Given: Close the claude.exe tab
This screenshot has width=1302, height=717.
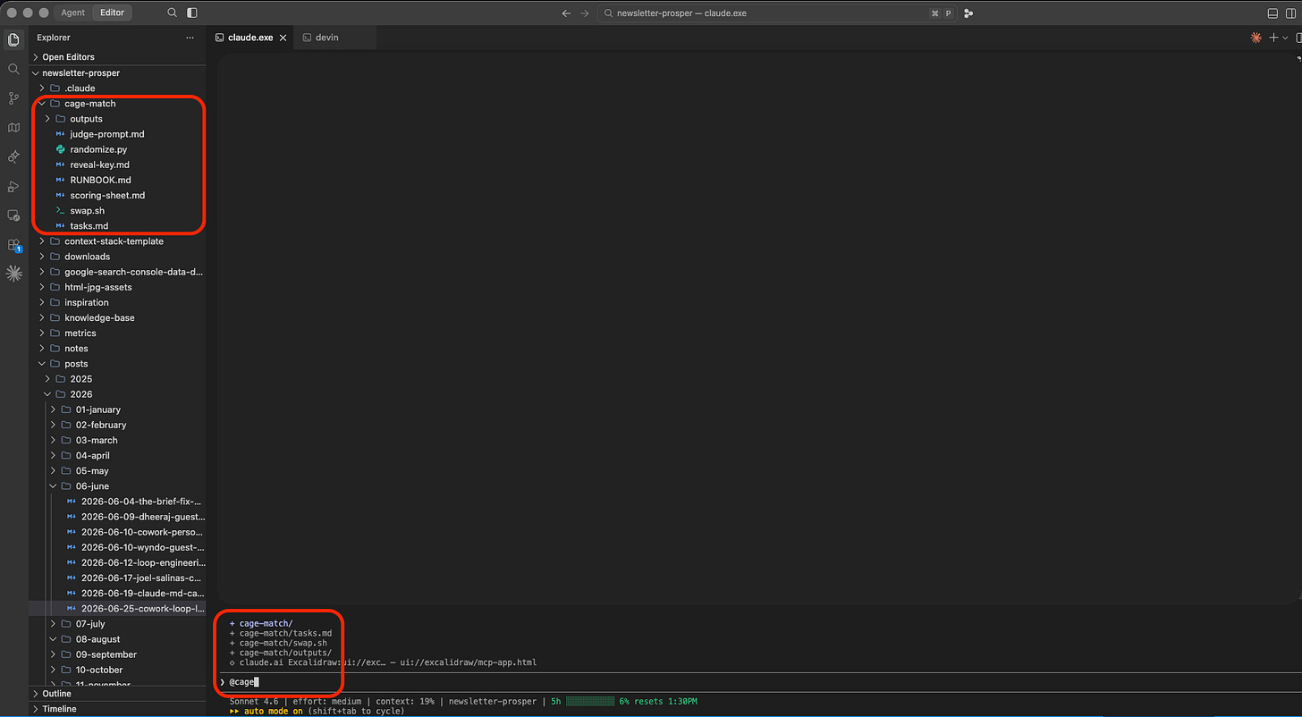Looking at the screenshot, I should 283,38.
